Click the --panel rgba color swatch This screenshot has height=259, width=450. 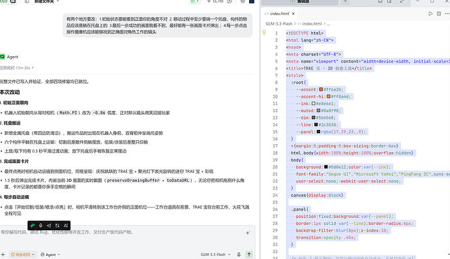318,132
